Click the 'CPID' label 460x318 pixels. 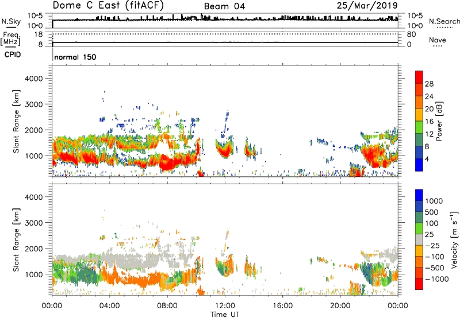point(13,55)
